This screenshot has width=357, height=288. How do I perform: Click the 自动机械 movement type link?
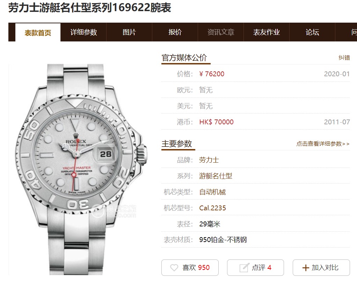[212, 192]
